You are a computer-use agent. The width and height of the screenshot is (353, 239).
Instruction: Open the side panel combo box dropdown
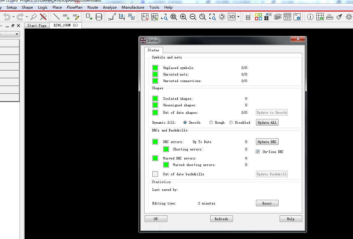pyautogui.click(x=17, y=34)
